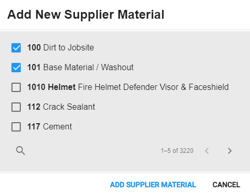Check the 117 Cement box
Image resolution: width=250 pixels, height=196 pixels.
(16, 127)
